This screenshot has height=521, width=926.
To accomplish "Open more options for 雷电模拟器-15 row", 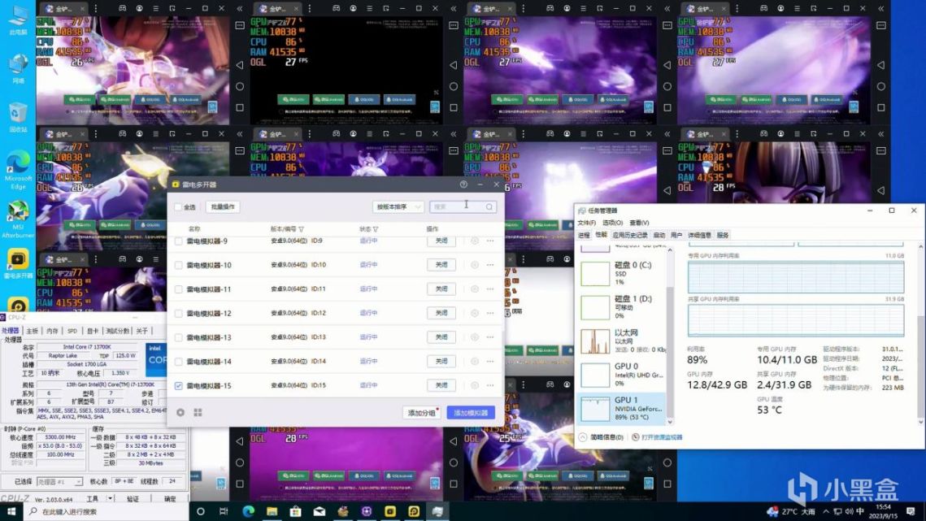I will tap(490, 385).
